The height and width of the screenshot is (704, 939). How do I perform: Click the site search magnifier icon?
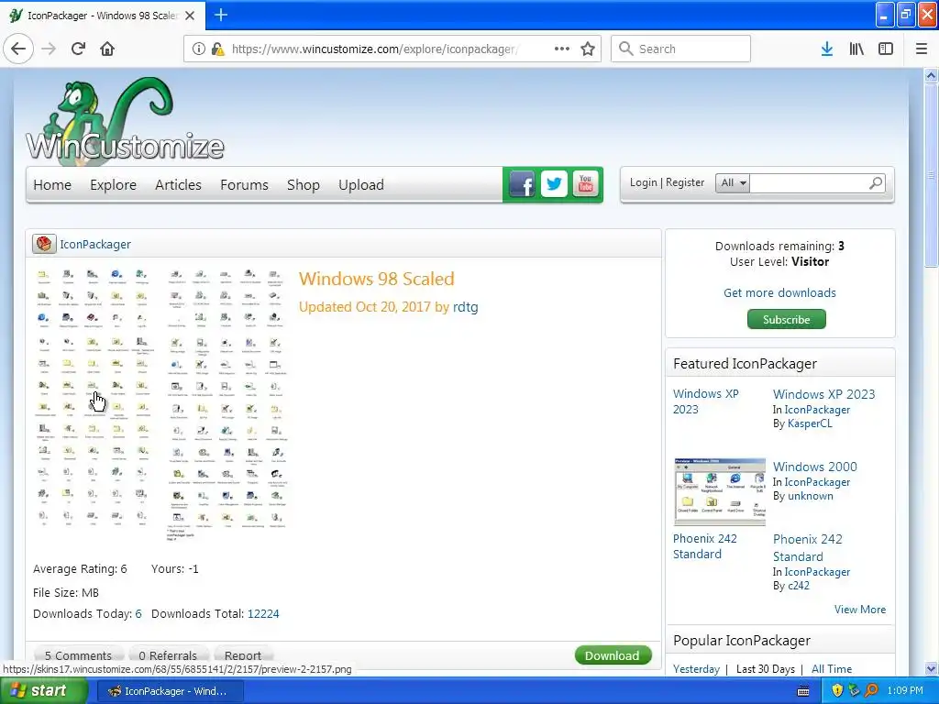pos(876,182)
